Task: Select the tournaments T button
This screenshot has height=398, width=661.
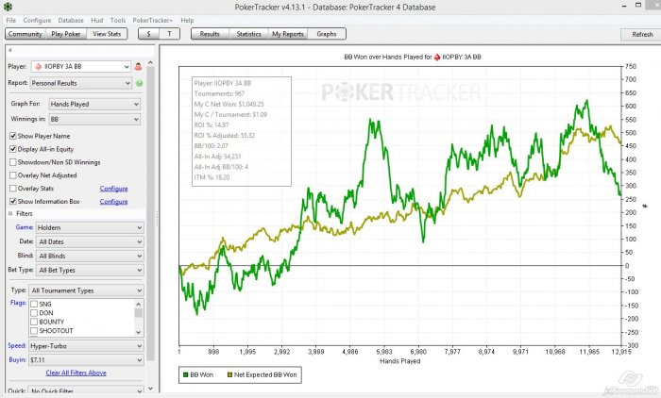Action: point(169,34)
